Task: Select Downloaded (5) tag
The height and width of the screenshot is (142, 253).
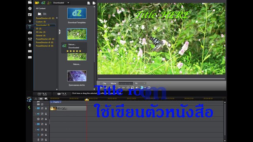Action: click(x=43, y=25)
